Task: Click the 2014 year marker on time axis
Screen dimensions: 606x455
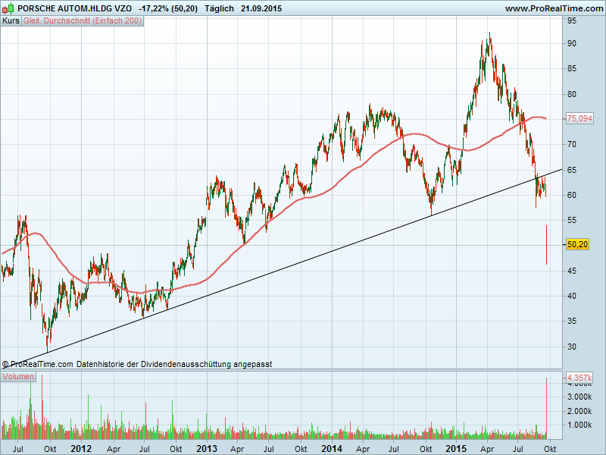Action: [x=331, y=449]
